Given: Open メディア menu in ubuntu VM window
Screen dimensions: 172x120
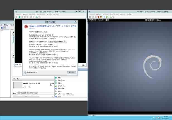Looking at the screenshot, I should (32, 14).
